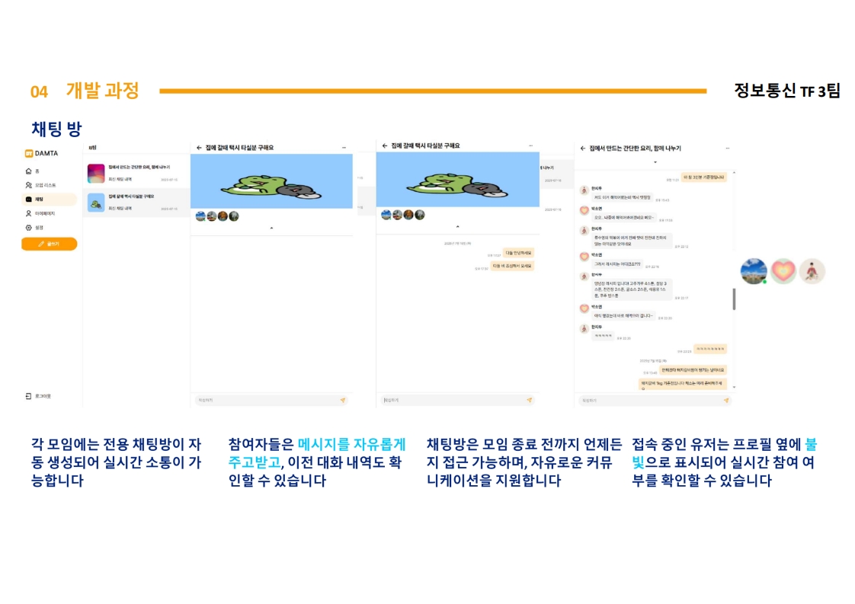Click the '채팅 방' section title
Screen dimensions: 855x604
pyautogui.click(x=56, y=129)
